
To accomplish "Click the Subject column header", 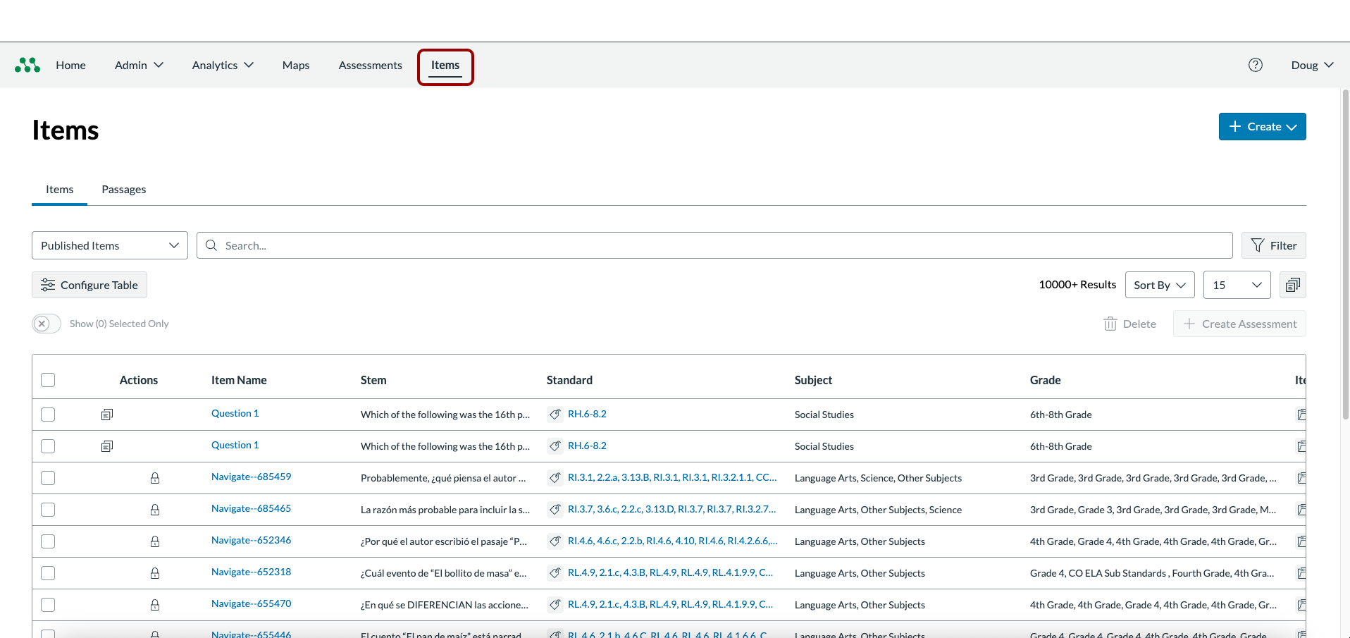I will 813,380.
